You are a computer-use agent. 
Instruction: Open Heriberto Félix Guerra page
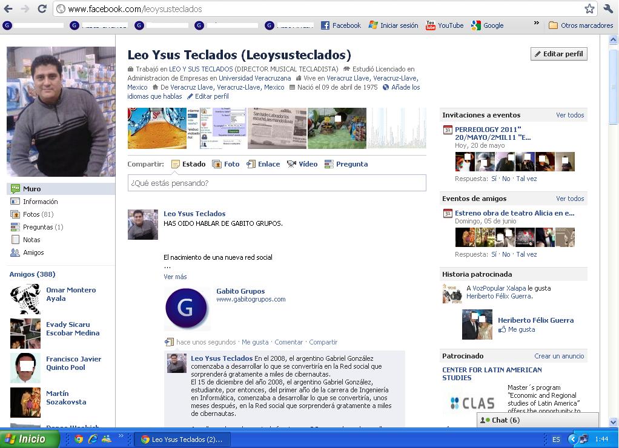pos(535,320)
